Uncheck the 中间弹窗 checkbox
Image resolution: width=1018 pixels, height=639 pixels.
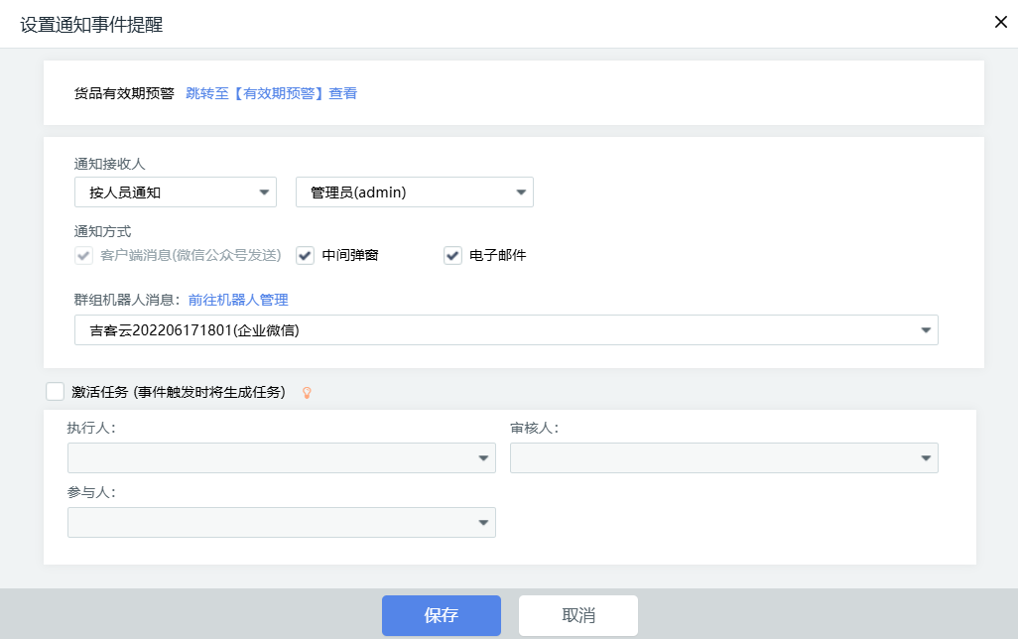tap(306, 255)
